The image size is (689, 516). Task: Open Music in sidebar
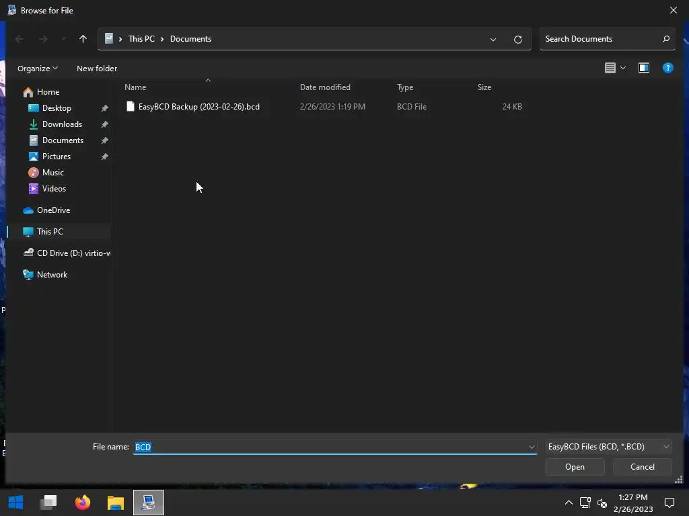[x=52, y=173]
